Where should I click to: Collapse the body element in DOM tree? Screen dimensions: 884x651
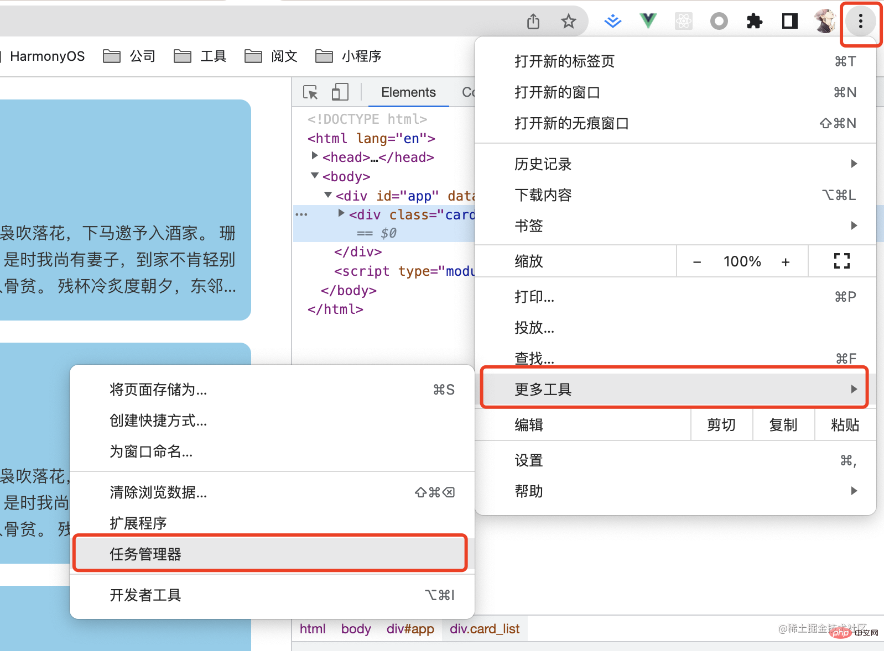pos(315,175)
